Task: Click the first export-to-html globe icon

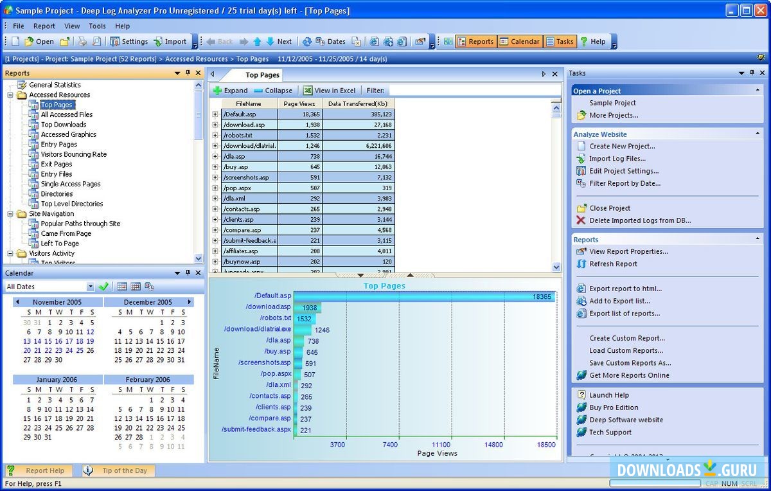Action: [375, 41]
